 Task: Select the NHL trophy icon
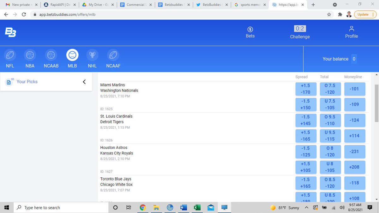[x=92, y=55]
